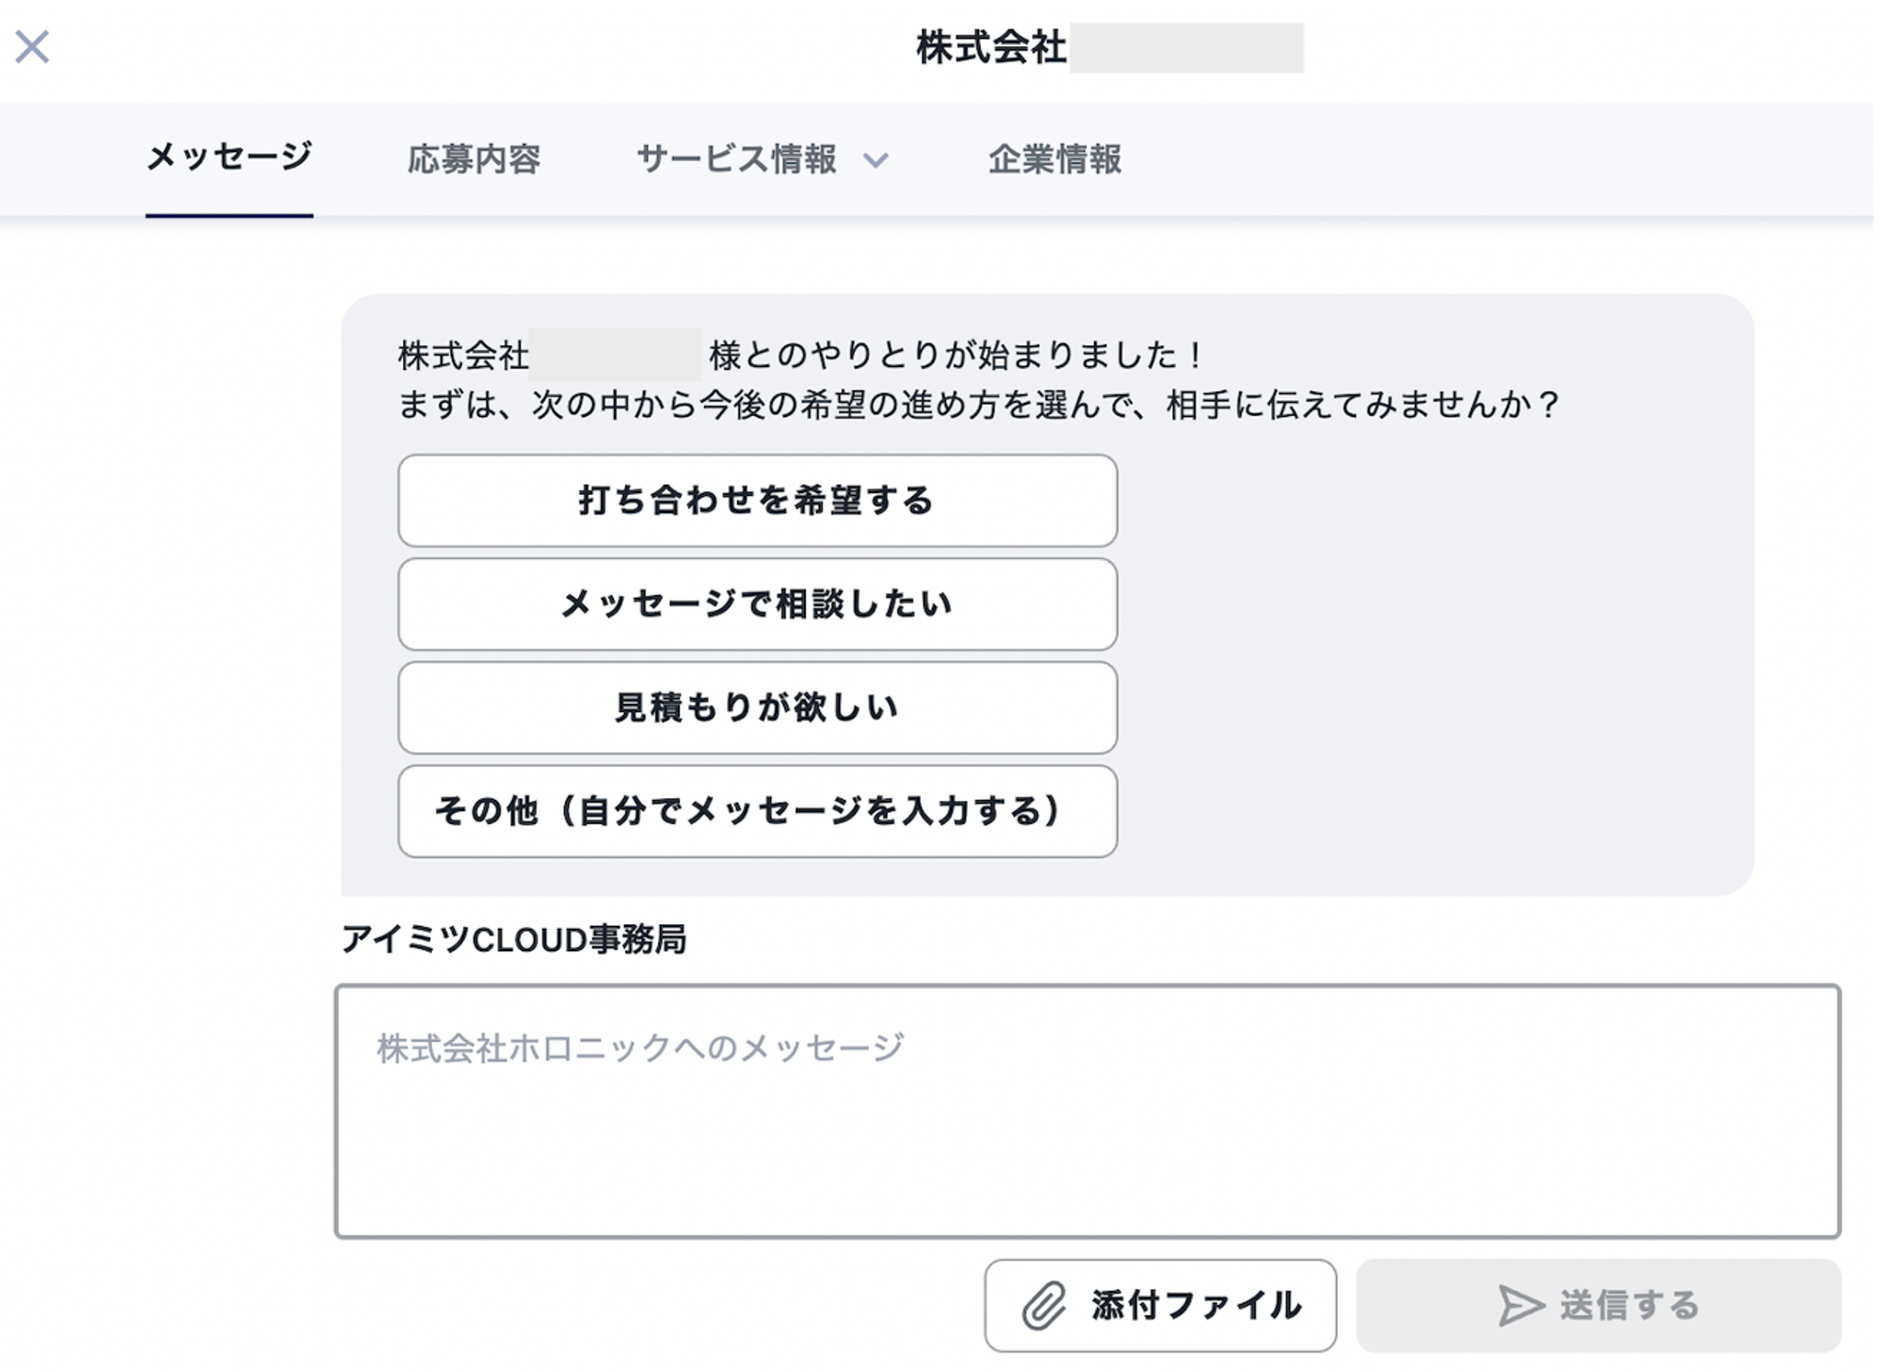Choose その他（自分でメッセージを入力する） option
The width and height of the screenshot is (1883, 1372).
(757, 811)
